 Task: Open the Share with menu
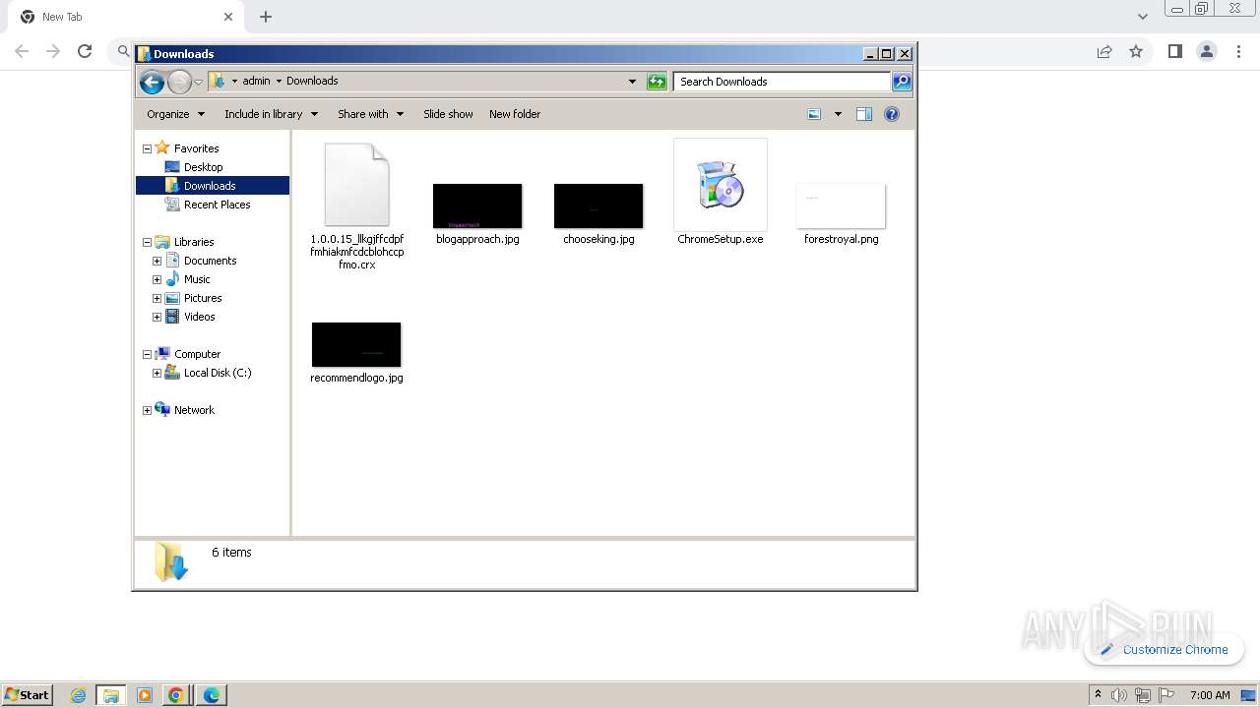tap(370, 114)
